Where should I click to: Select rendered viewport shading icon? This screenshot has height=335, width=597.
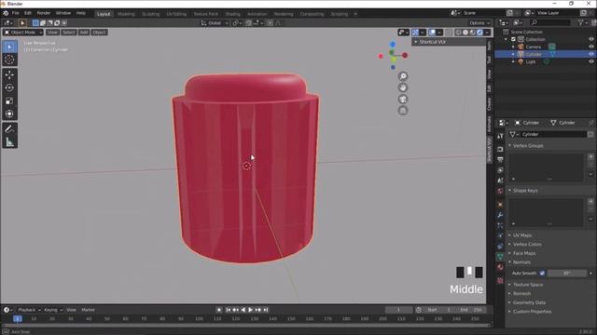pyautogui.click(x=479, y=33)
